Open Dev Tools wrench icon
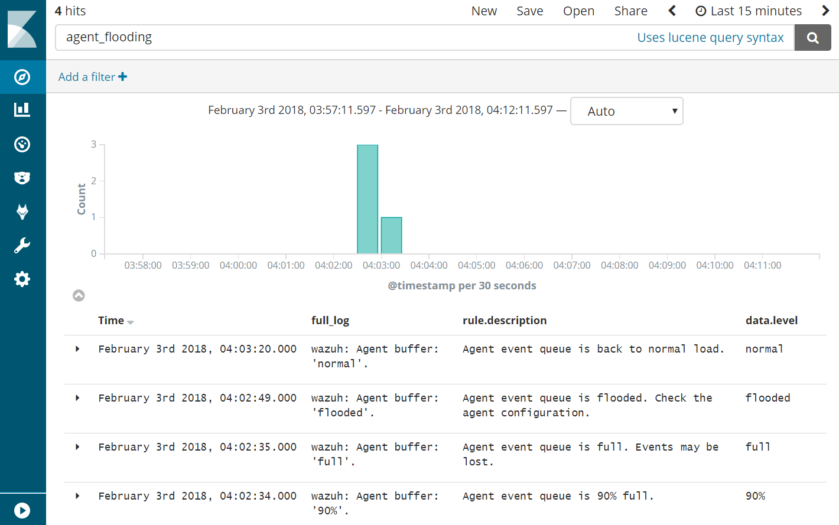839x525 pixels. coord(22,245)
